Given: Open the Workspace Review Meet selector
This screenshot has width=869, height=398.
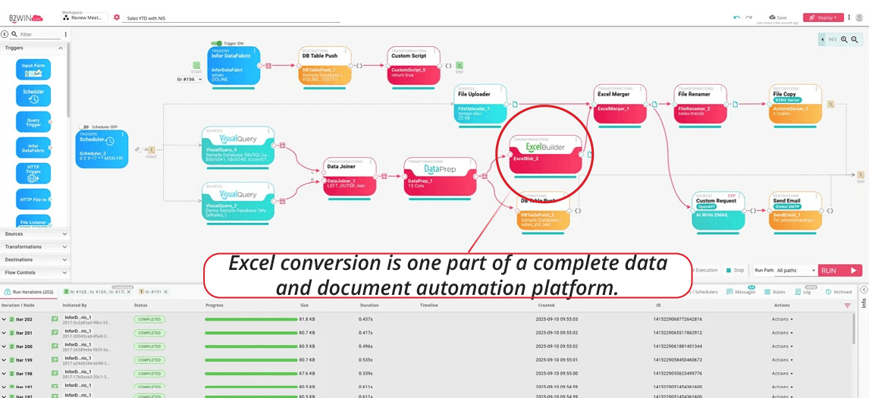Looking at the screenshot, I should pos(85,17).
